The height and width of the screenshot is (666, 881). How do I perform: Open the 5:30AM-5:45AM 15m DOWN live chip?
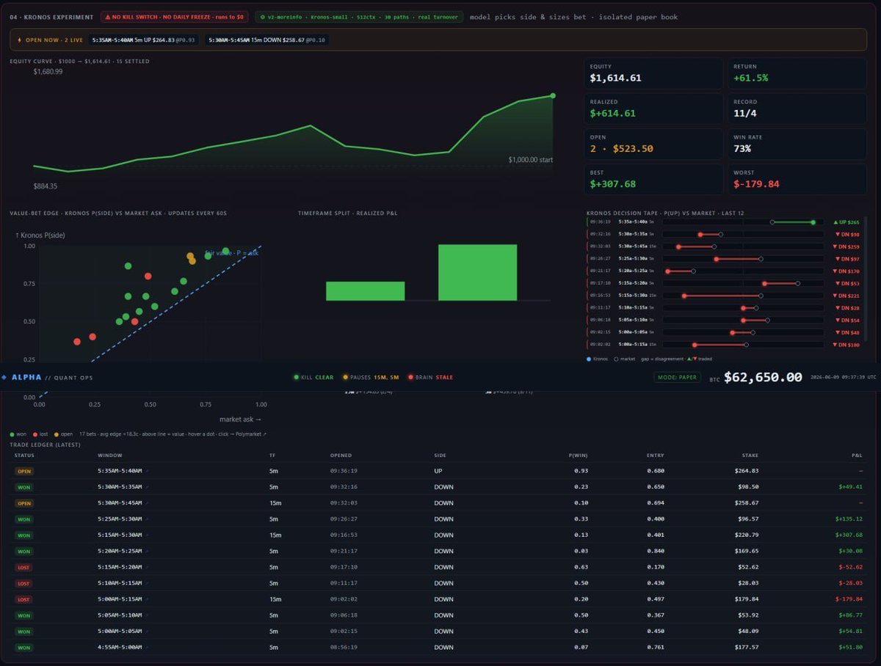coord(267,40)
